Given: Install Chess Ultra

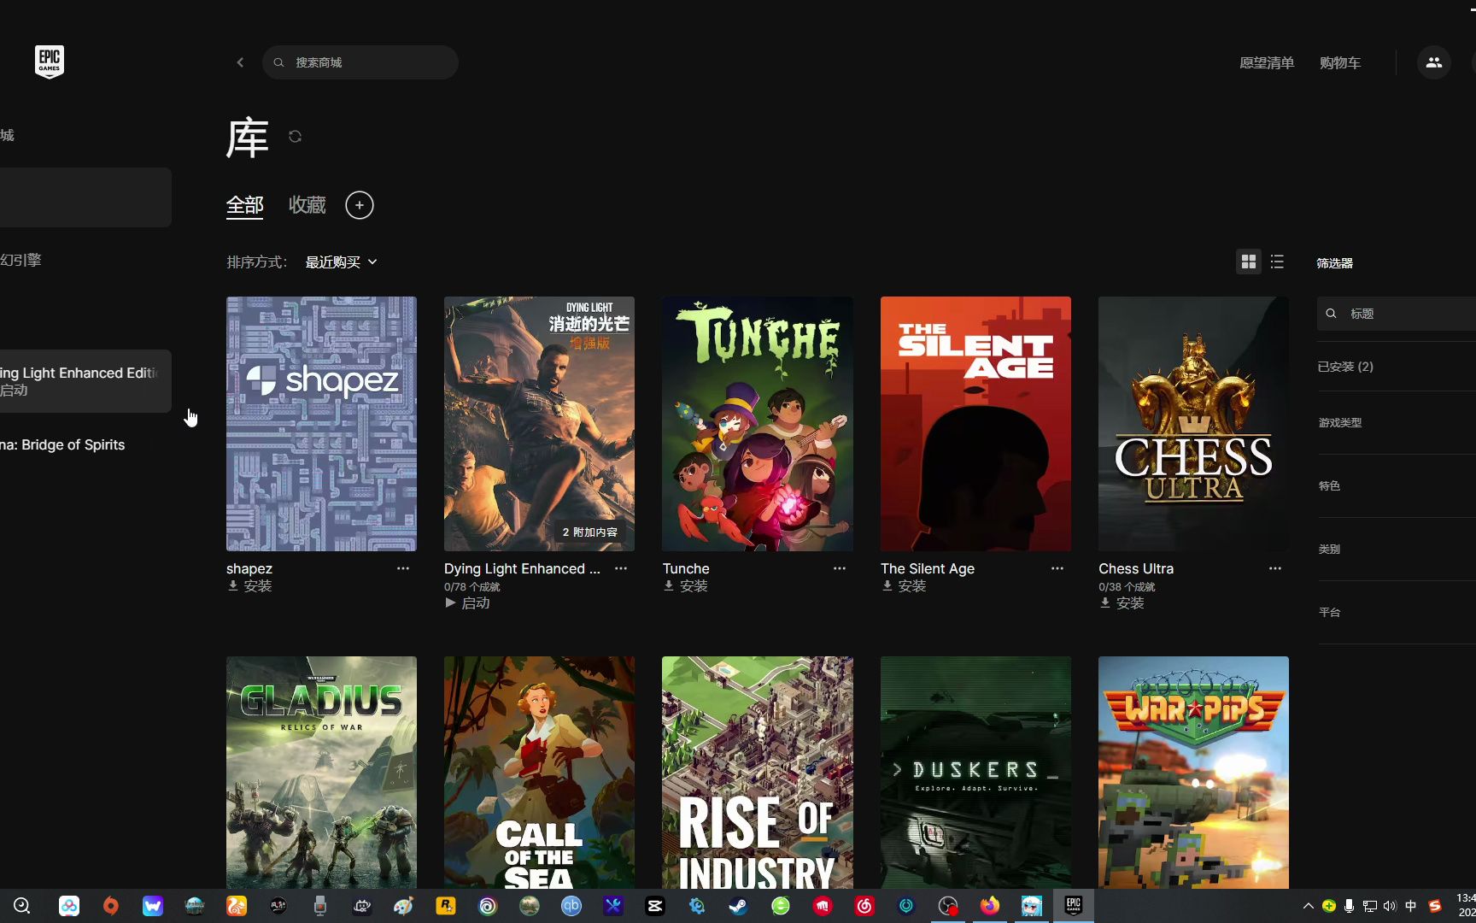Looking at the screenshot, I should (1122, 603).
